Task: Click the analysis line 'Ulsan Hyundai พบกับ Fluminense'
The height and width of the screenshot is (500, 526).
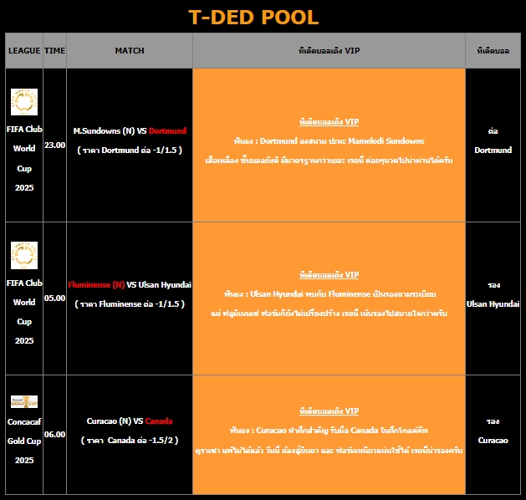Action: pos(329,294)
